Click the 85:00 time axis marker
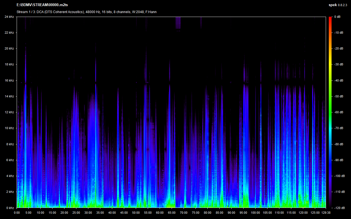Screen dimensions: 351x219 click(x=219, y=213)
